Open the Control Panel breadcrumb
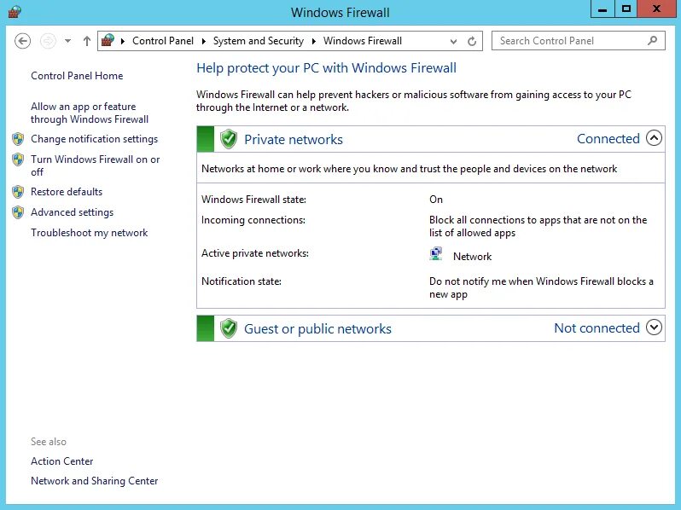Screen dimensions: 681x510 [x=163, y=41]
